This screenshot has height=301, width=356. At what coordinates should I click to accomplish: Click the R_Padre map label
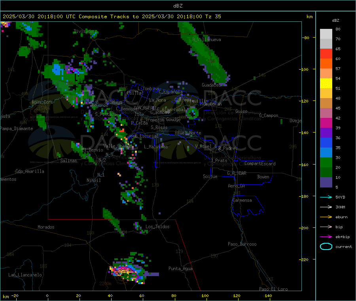227,148
